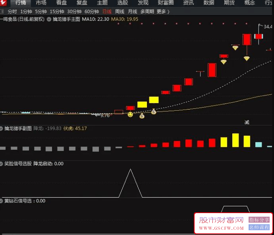
Task: Select the 1分钟 period
Action: click(x=26, y=12)
